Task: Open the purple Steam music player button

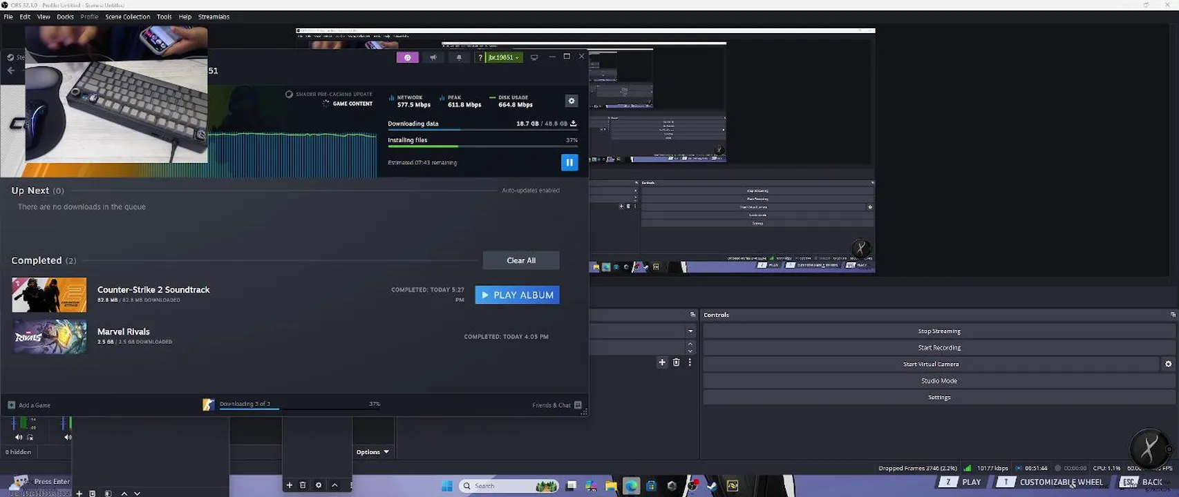Action: pos(407,57)
